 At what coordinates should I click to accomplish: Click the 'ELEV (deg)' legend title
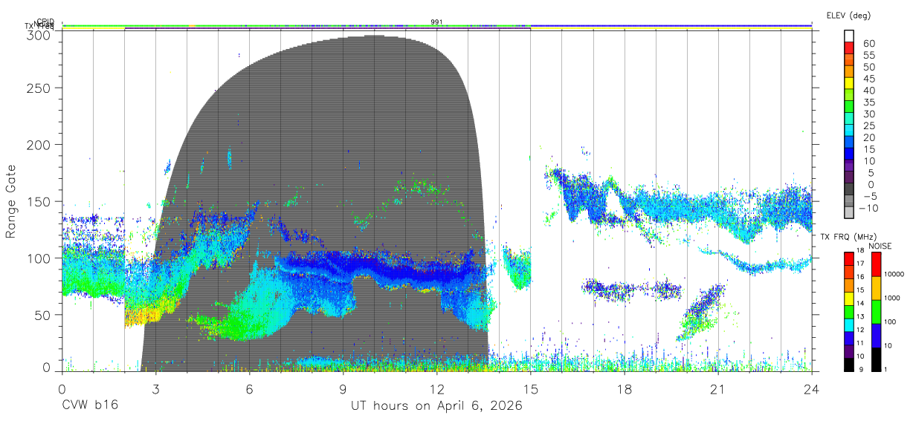coord(848,15)
